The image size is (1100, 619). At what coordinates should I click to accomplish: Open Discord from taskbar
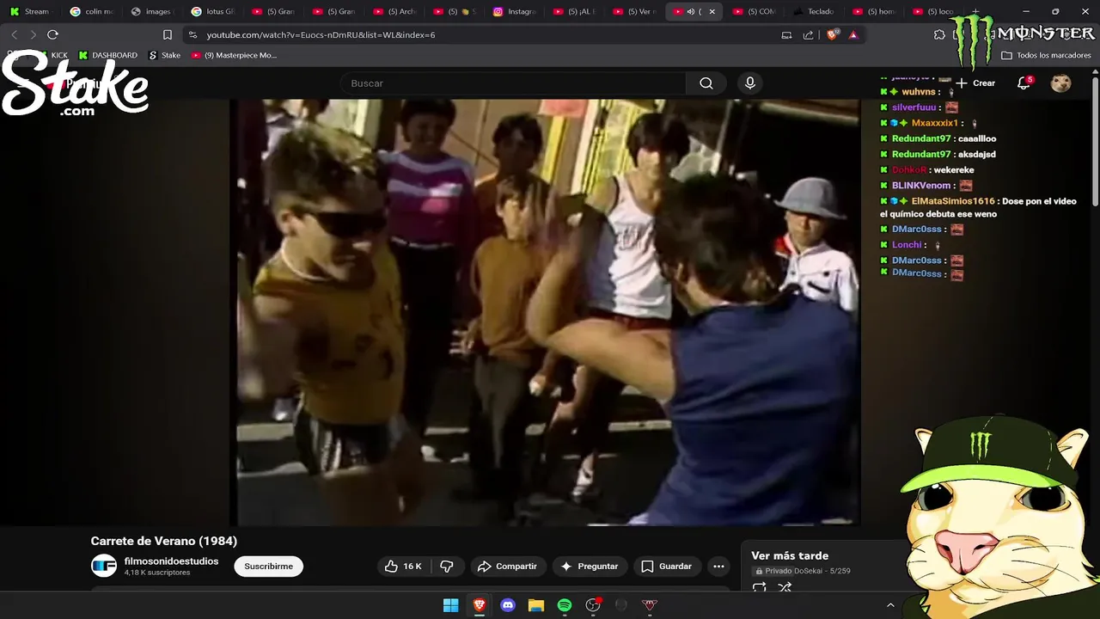[508, 605]
